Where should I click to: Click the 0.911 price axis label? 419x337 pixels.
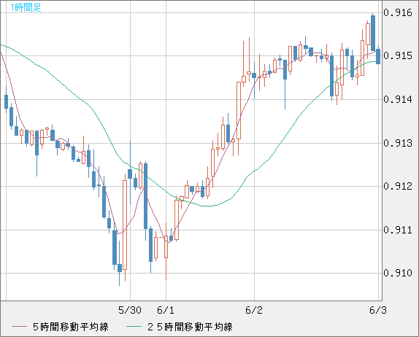(398, 230)
